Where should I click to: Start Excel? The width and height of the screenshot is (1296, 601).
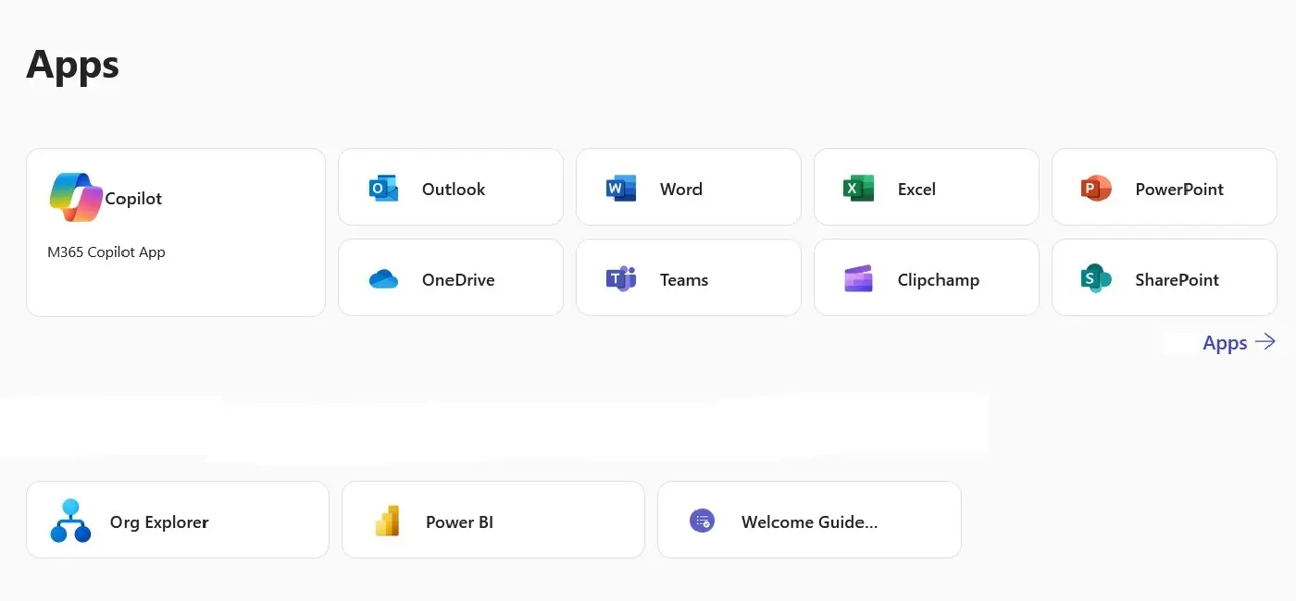click(x=926, y=187)
